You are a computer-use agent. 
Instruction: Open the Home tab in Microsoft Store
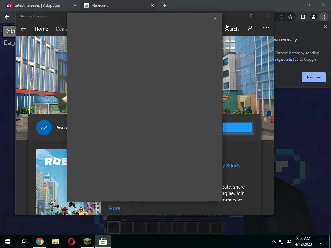click(41, 29)
